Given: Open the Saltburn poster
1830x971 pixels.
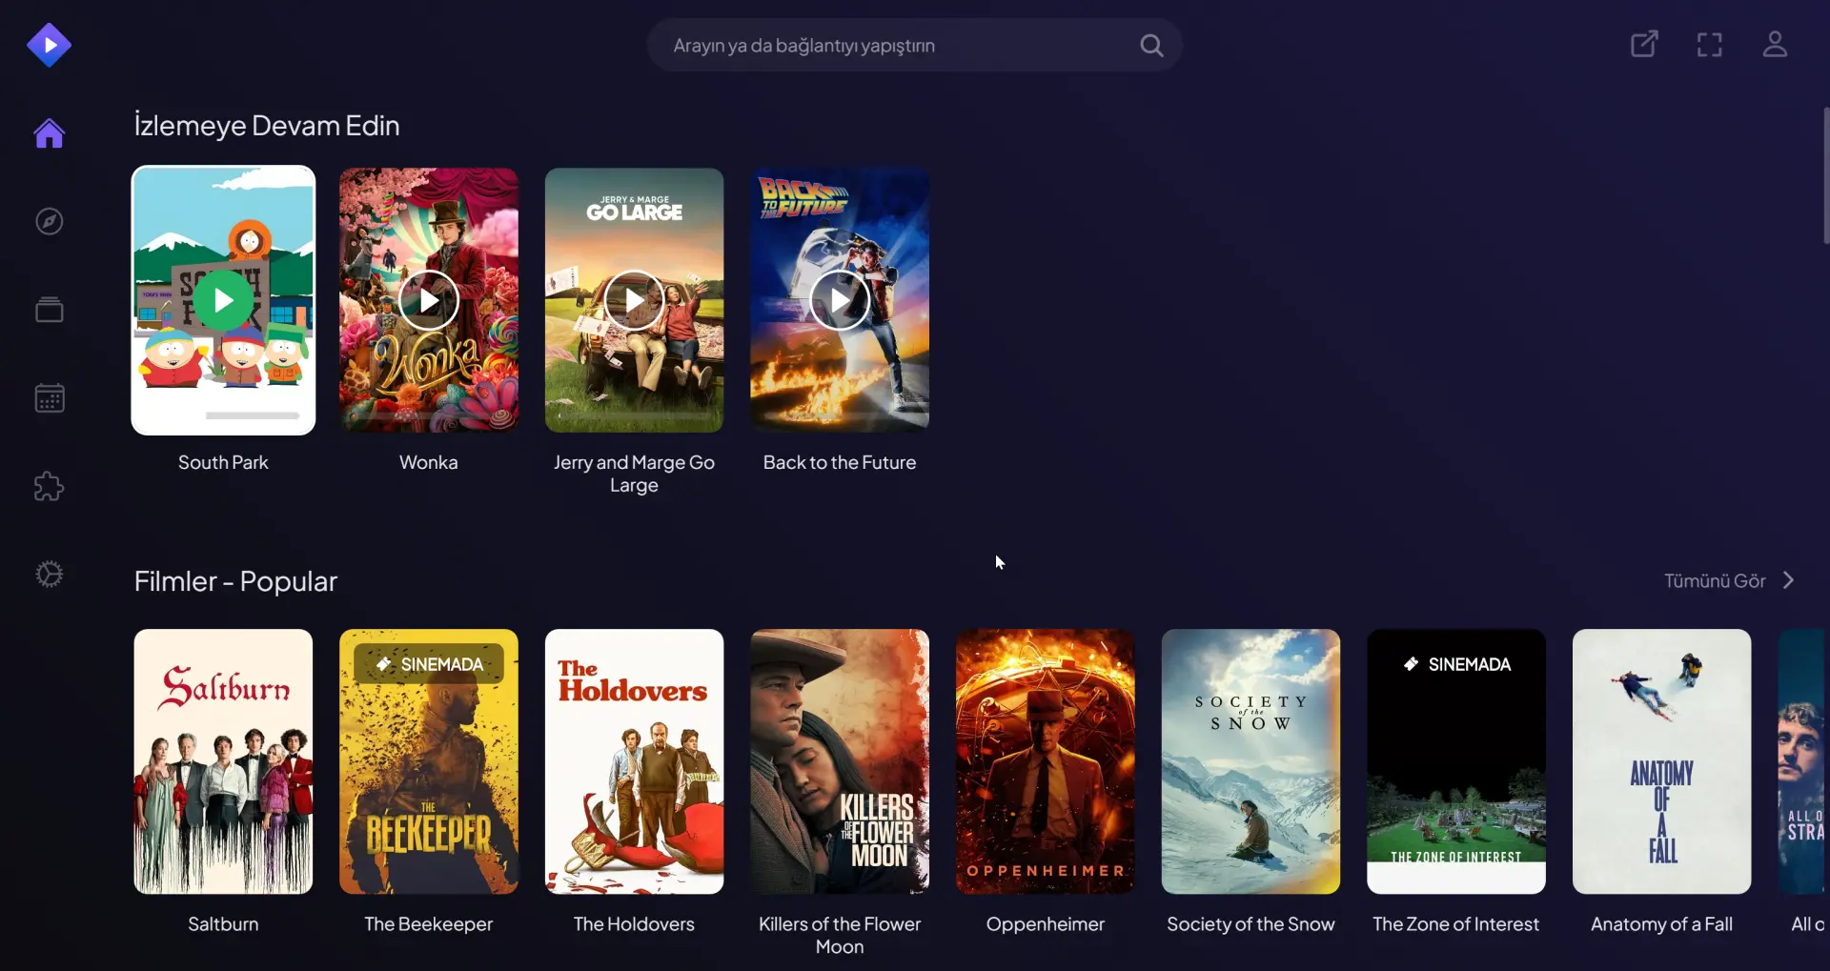Looking at the screenshot, I should click(223, 761).
